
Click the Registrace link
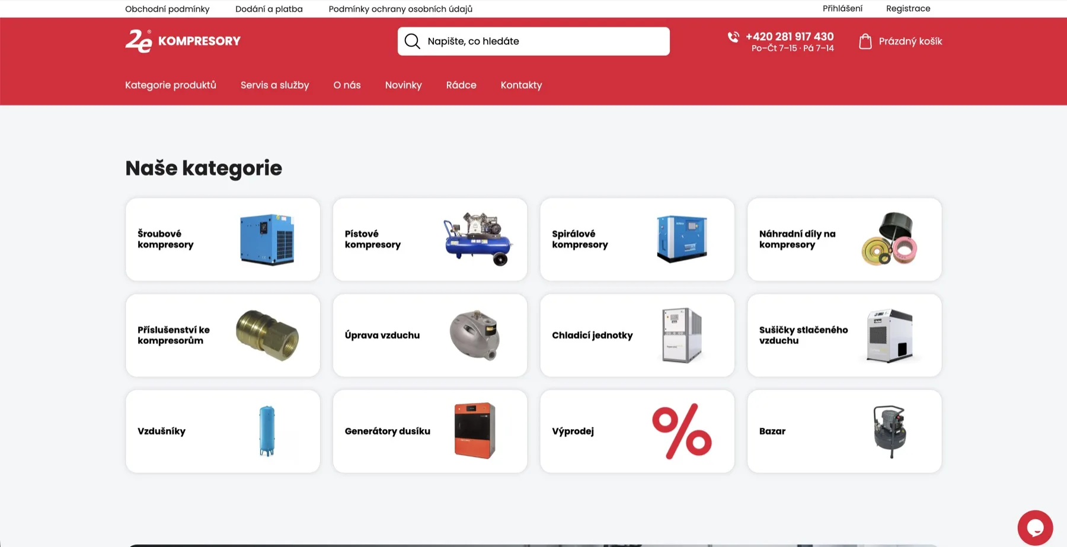(x=908, y=8)
